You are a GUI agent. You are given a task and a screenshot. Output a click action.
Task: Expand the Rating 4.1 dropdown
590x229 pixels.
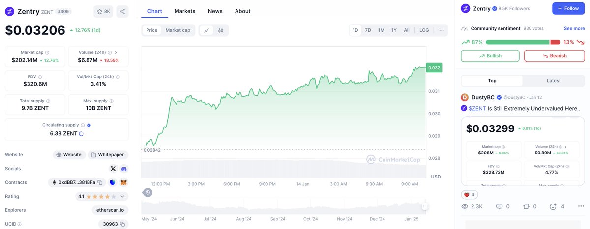(x=122, y=196)
